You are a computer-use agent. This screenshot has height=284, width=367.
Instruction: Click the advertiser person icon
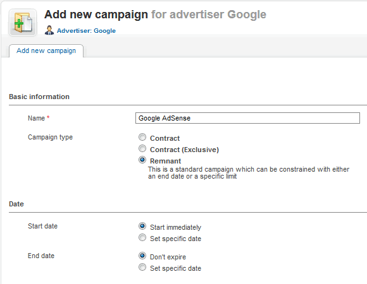coord(49,30)
